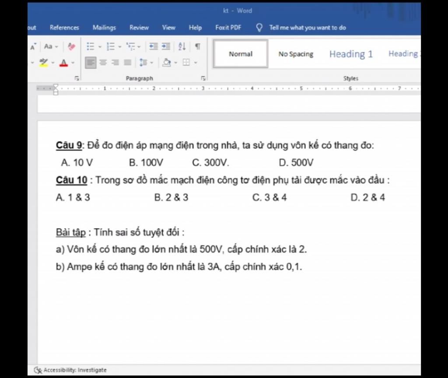Click the accessibility checker icon in status bar
Image resolution: width=448 pixels, height=378 pixels.
tap(38, 370)
